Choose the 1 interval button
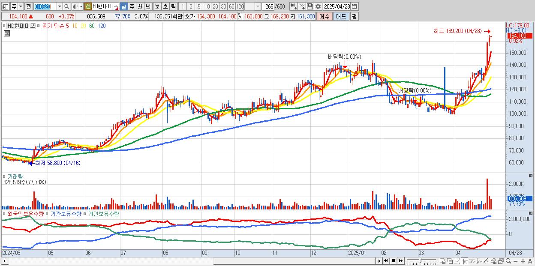Screen dimensions: 535x266 (182, 6)
